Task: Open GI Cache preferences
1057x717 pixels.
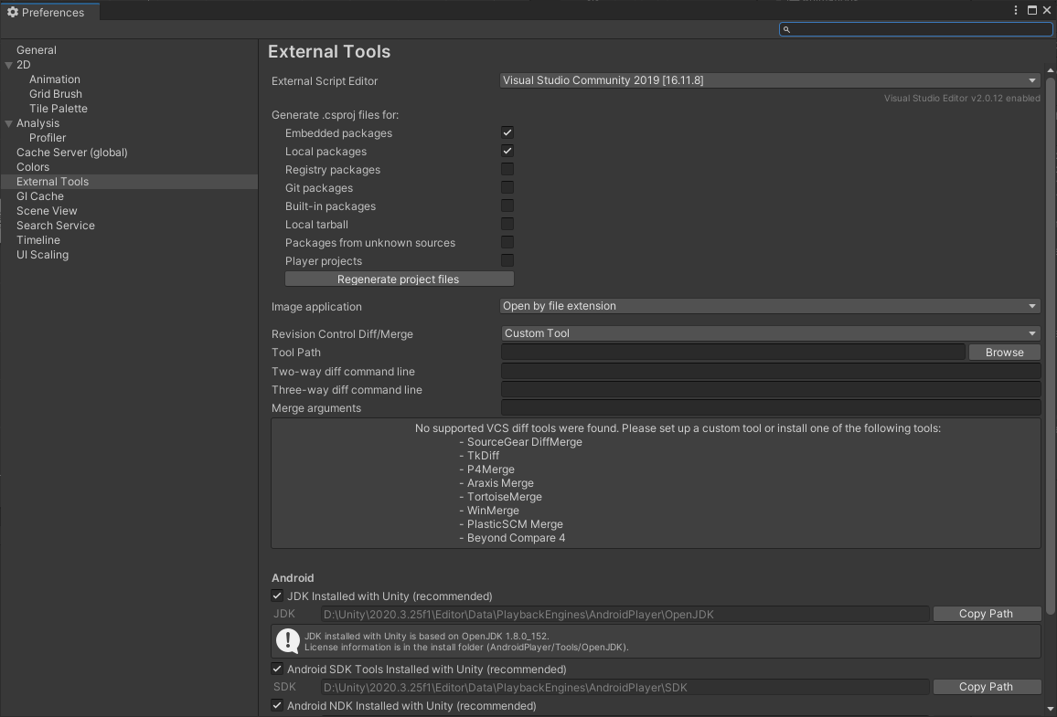Action: click(x=39, y=196)
